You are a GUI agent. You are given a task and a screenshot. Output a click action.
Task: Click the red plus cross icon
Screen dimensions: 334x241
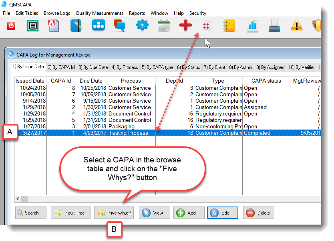point(185,26)
